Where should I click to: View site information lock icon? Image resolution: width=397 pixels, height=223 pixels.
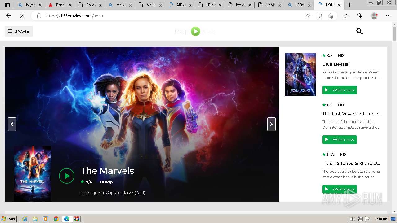(39, 16)
